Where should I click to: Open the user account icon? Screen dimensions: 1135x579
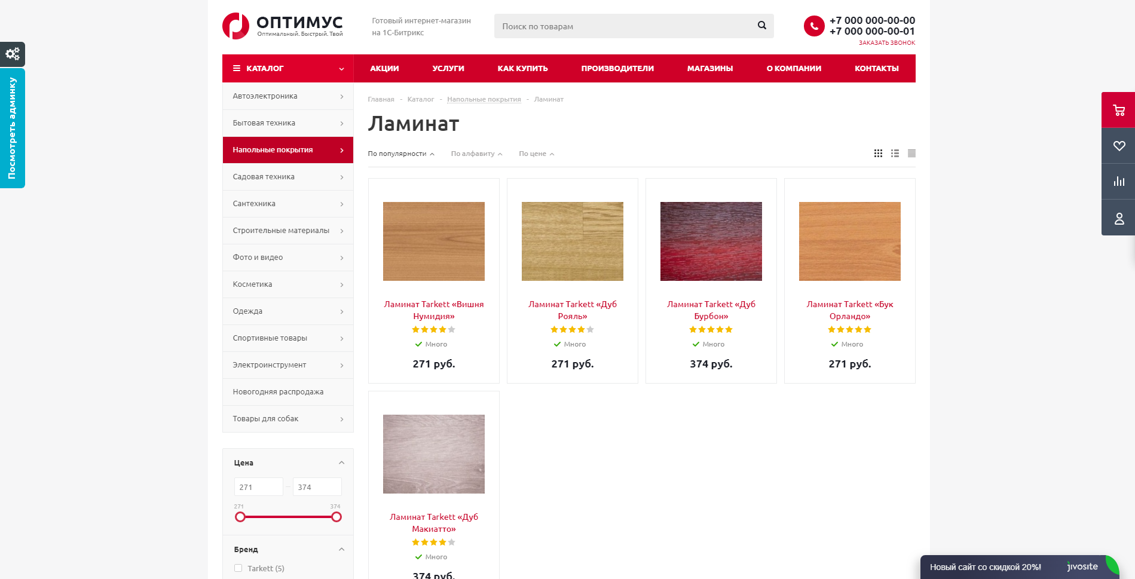[1119, 218]
